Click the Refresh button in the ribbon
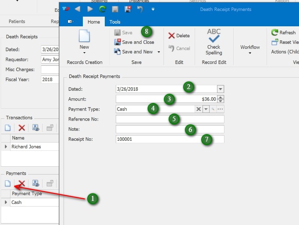 tap(284, 32)
